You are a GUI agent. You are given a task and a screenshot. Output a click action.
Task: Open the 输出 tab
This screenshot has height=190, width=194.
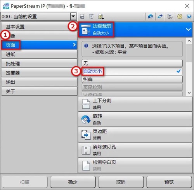(x=39, y=82)
